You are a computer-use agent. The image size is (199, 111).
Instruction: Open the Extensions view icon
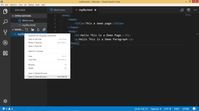click(x=5, y=53)
